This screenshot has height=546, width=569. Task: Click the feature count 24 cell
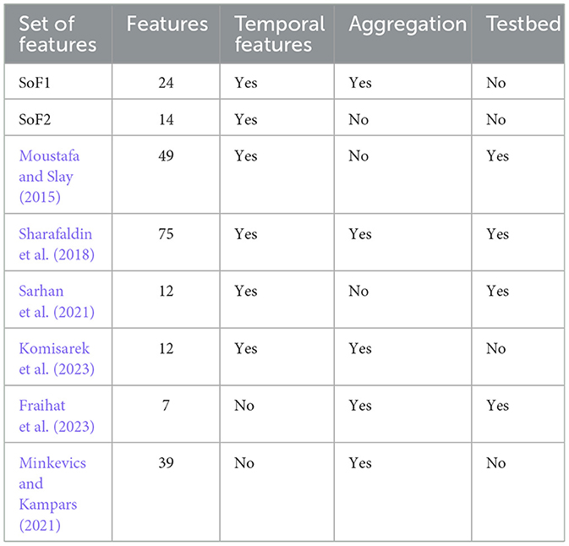[166, 83]
